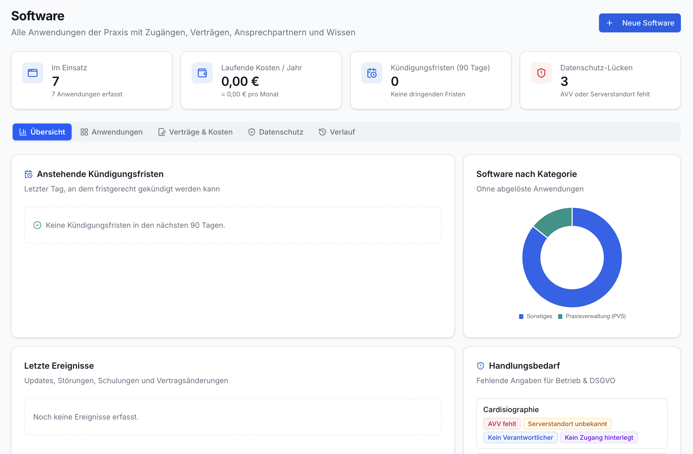Click the Datenschutz-Lücken count 3
Screen dimensions: 693x454
click(564, 81)
